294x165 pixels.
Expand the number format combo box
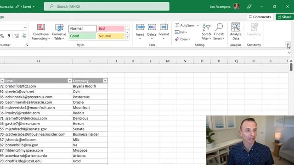pyautogui.click(x=25, y=27)
